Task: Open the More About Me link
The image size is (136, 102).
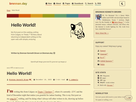Action: coord(102,33)
